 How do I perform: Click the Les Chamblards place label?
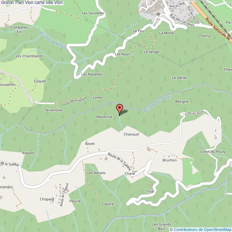(29, 56)
